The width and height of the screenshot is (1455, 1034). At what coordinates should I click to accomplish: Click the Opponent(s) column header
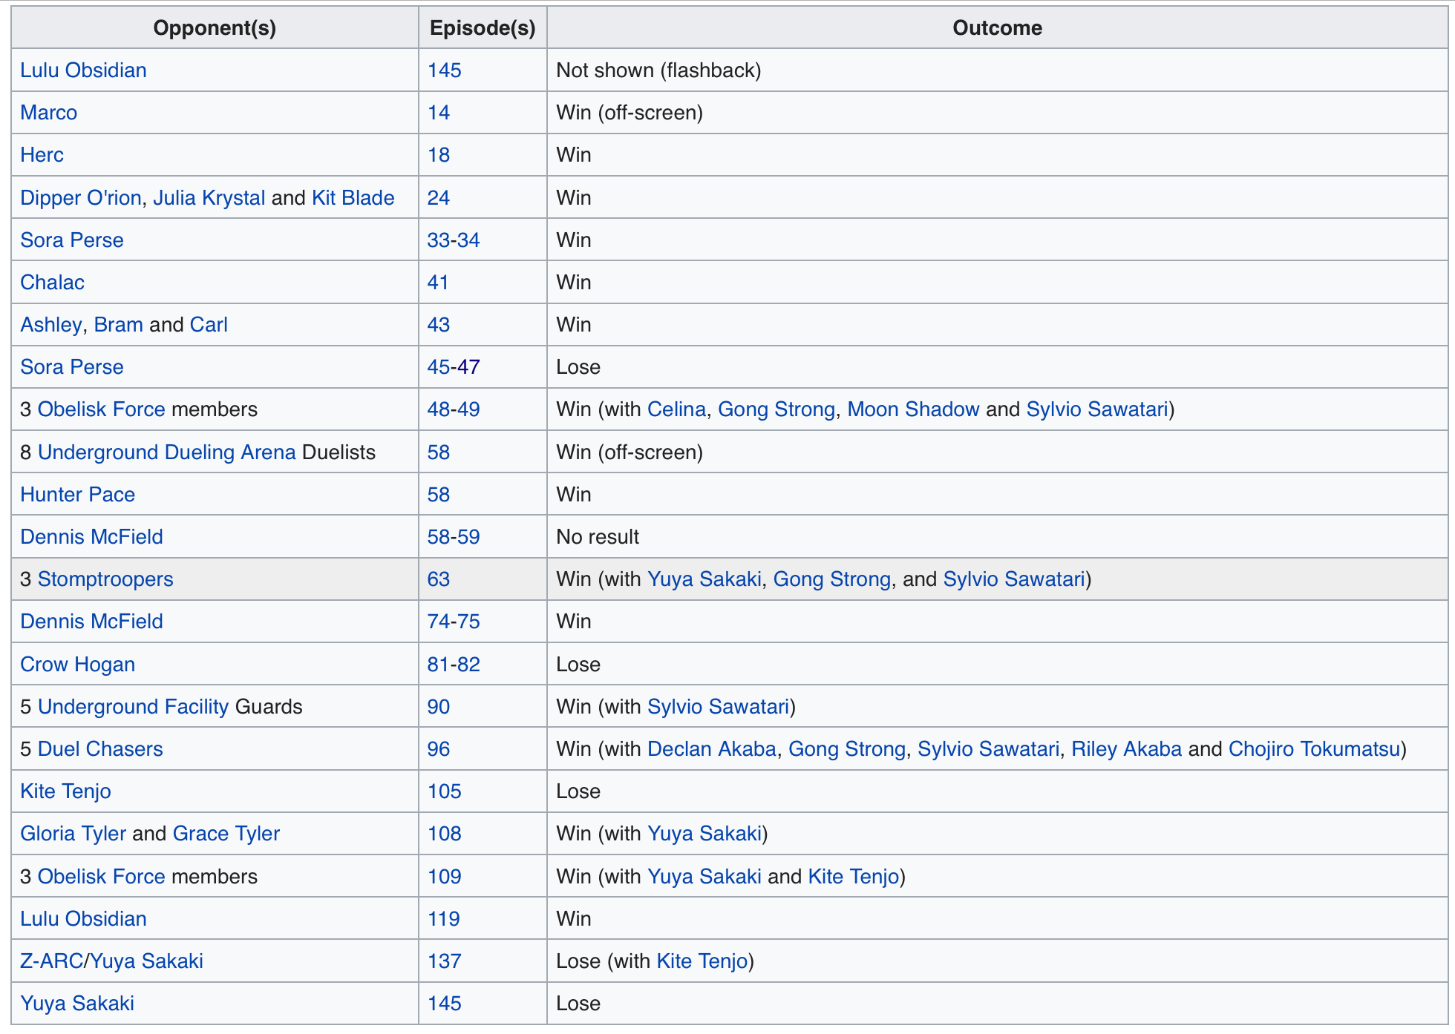pos(215,28)
